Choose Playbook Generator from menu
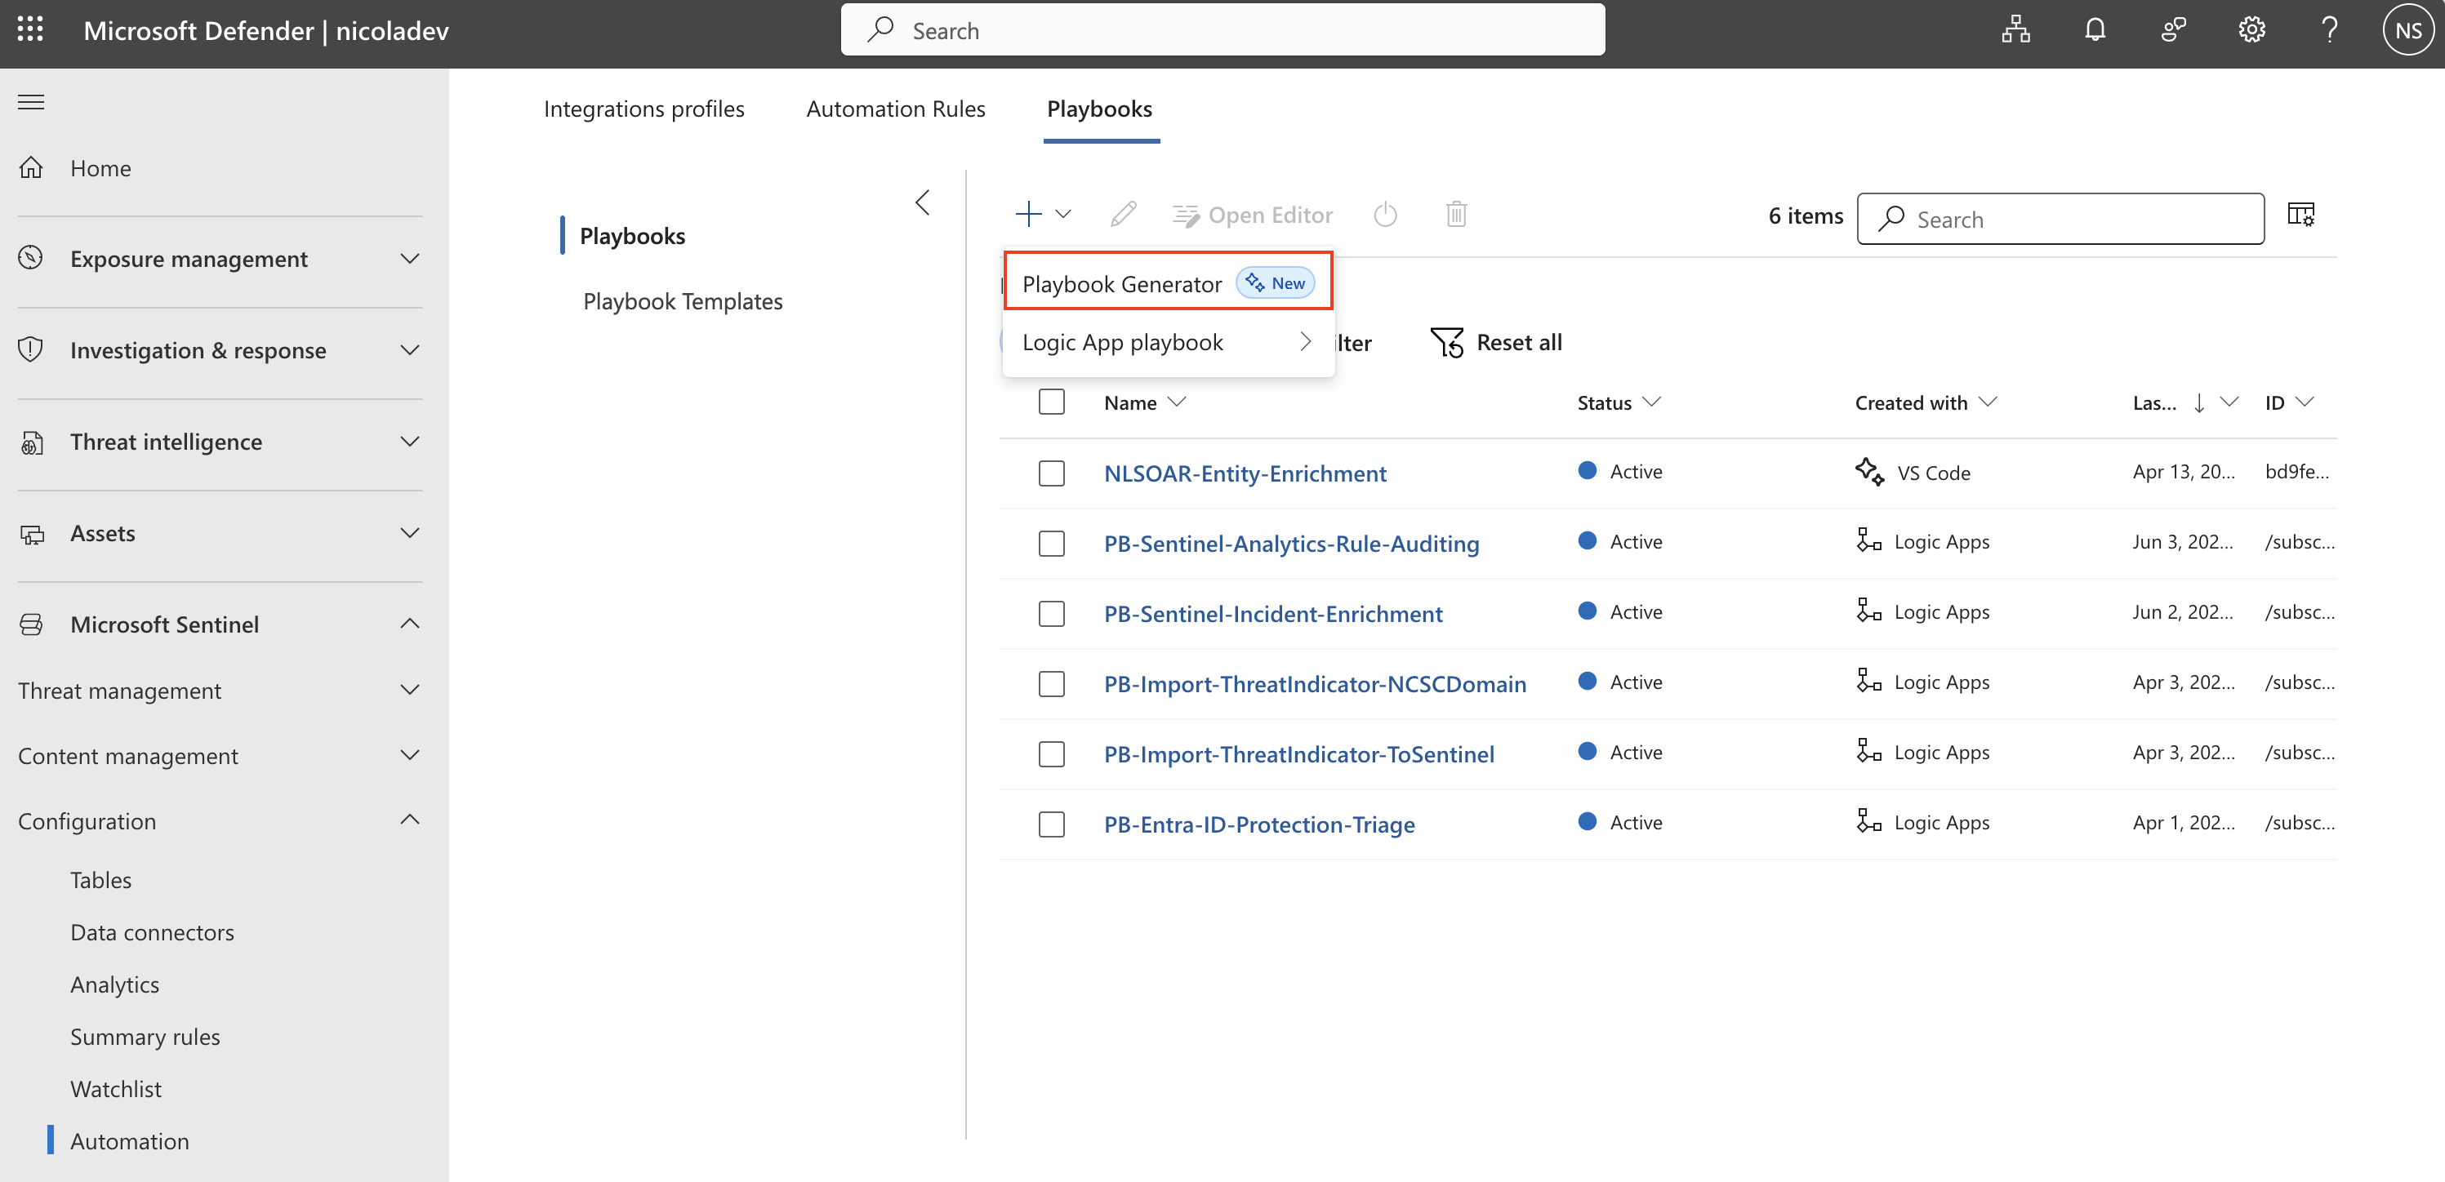Screen dimensions: 2445x1182 pyautogui.click(x=1169, y=282)
